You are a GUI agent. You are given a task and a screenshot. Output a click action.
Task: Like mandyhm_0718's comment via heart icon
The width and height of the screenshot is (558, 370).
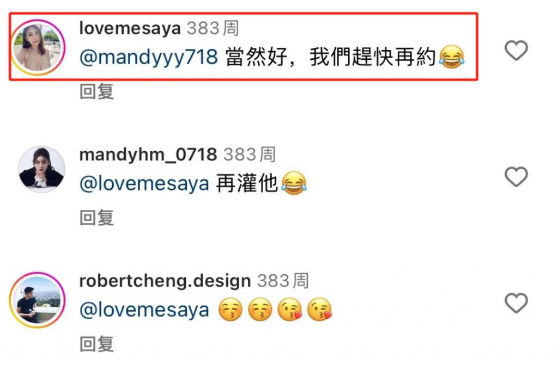[x=516, y=176]
